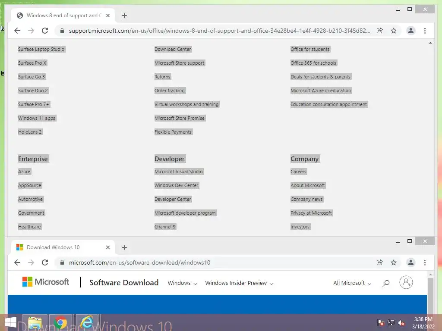Expand Windows Insider Preview dropdown
Image resolution: width=442 pixels, height=331 pixels.
coord(239,283)
